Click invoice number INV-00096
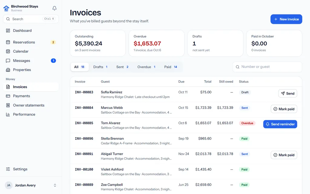The width and height of the screenshot is (310, 194). click(84, 139)
